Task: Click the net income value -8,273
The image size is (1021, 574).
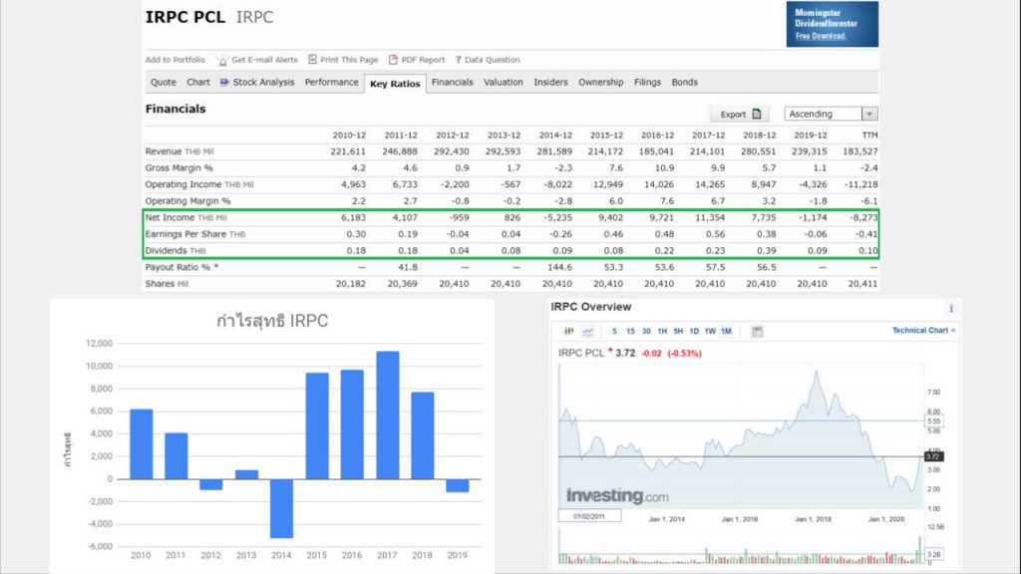Action: 863,218
